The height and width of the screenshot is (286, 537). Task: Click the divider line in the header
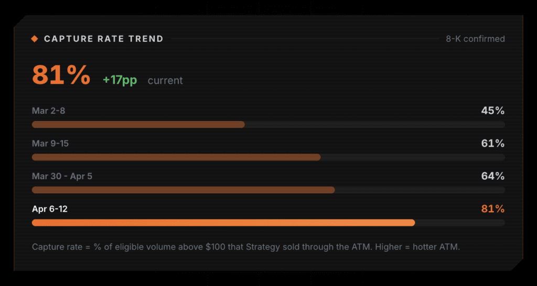[x=305, y=39]
